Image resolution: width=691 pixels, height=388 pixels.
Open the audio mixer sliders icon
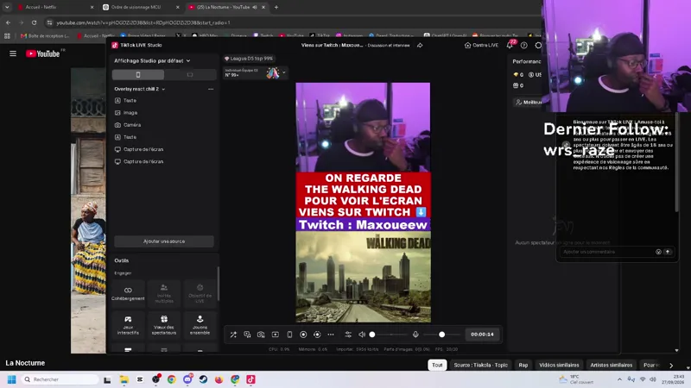348,335
